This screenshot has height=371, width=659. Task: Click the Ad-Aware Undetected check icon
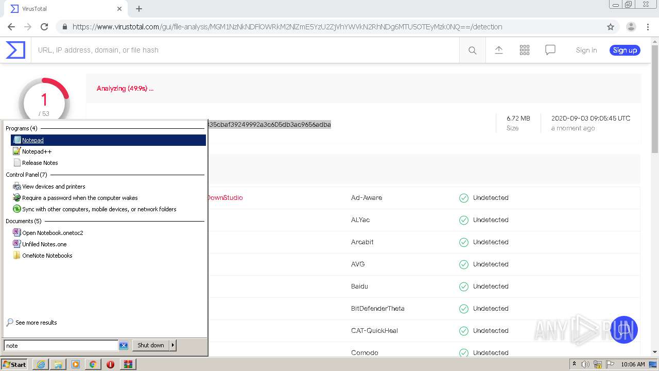coord(464,198)
